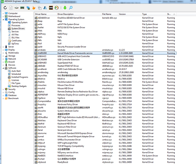
Task: Click the 'TCP/IP Registry Compatibility' description
Action: (x=71, y=146)
